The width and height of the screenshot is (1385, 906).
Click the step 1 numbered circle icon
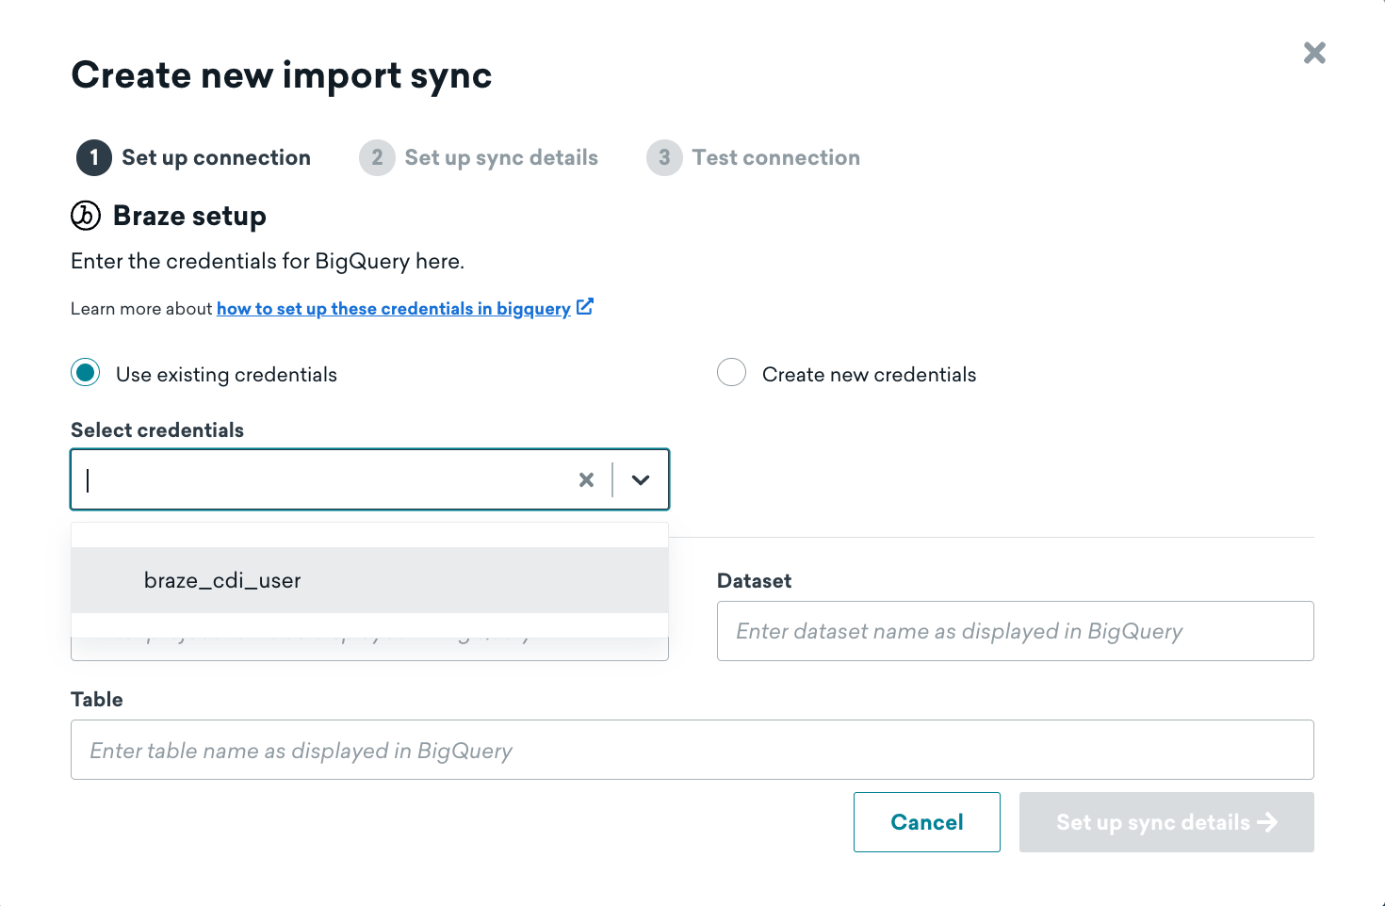(x=92, y=157)
